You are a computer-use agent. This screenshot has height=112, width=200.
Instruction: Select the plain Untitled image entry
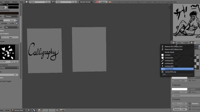(177, 55)
